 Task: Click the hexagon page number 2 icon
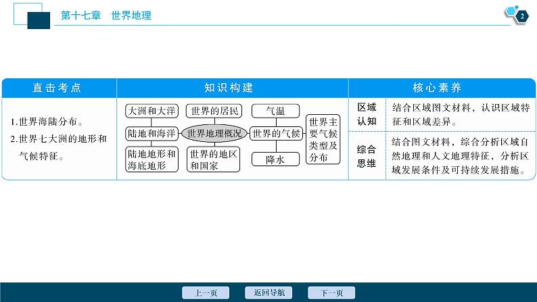522,16
